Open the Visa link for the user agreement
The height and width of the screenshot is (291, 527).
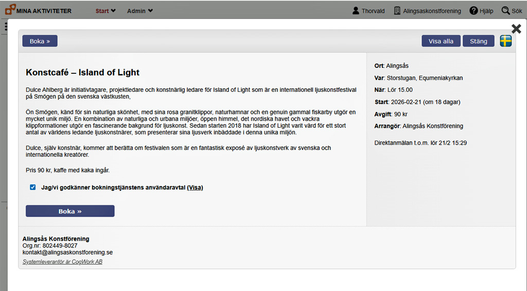[x=195, y=188]
